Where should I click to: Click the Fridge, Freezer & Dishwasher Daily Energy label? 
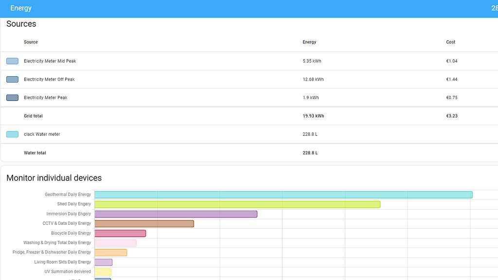coord(52,252)
